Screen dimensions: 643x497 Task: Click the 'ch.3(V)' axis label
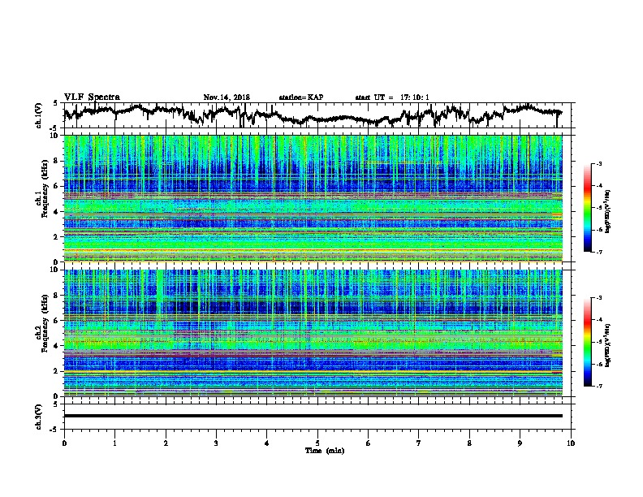[39, 417]
